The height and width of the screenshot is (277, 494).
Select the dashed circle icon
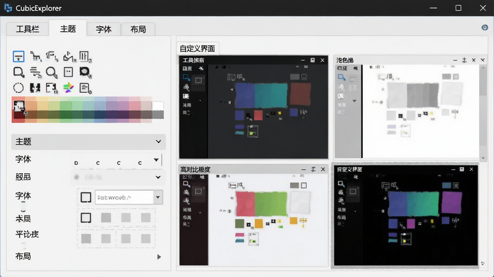point(19,88)
